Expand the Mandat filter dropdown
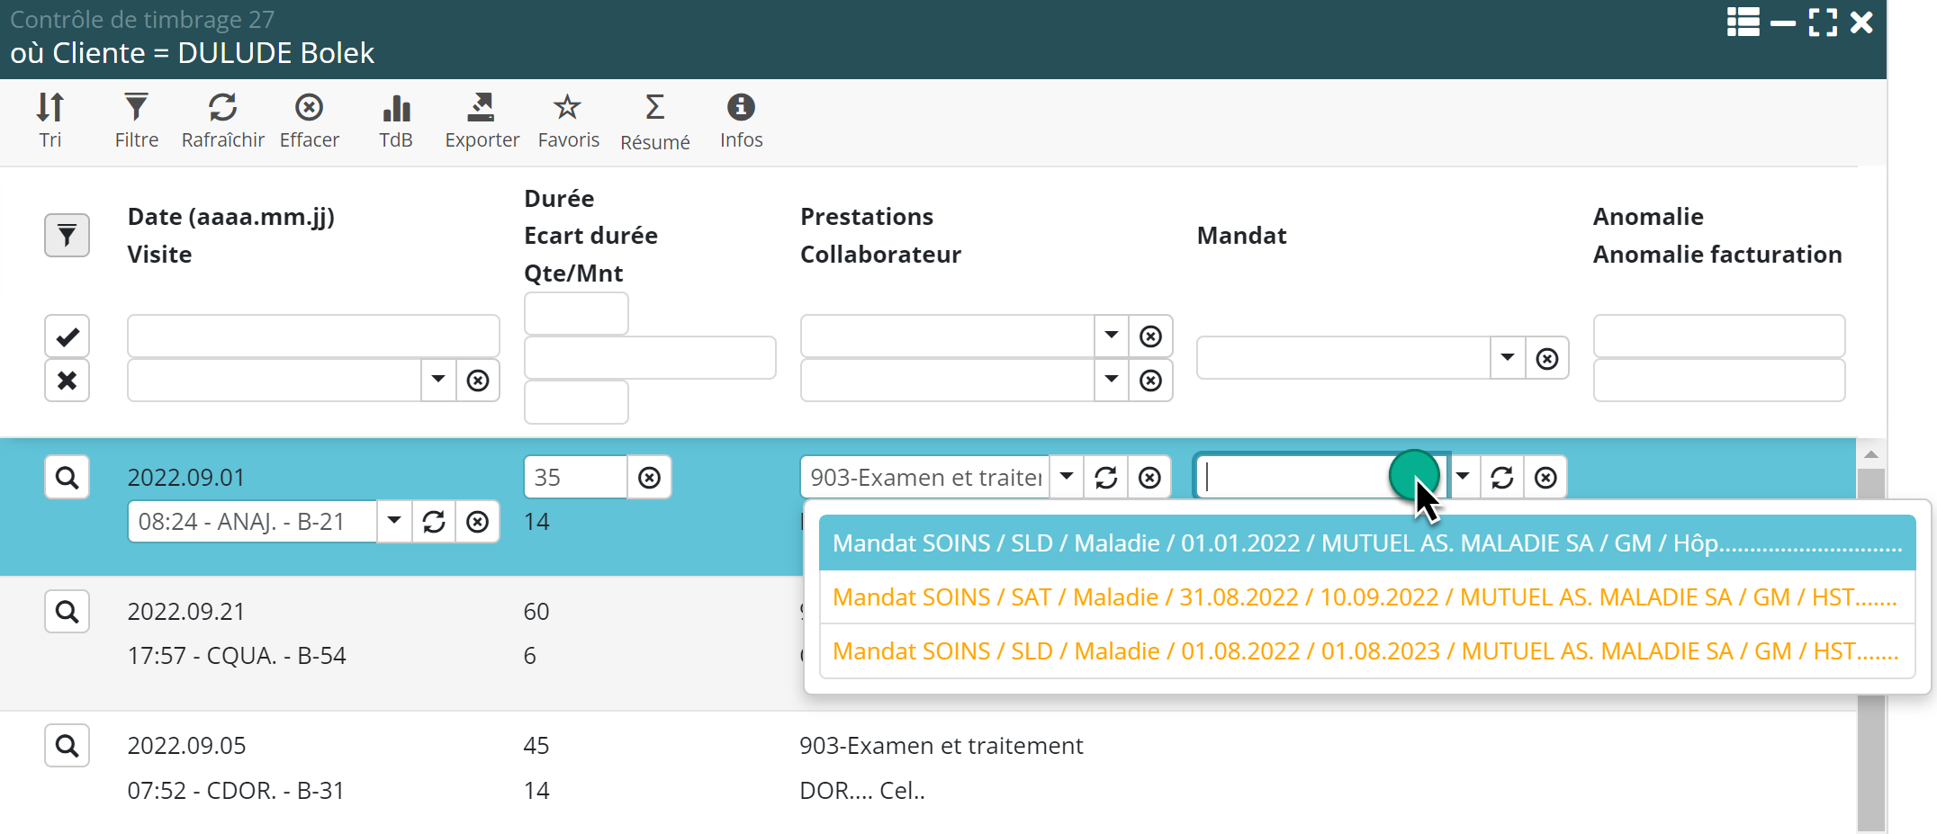The width and height of the screenshot is (1937, 834). [1508, 358]
